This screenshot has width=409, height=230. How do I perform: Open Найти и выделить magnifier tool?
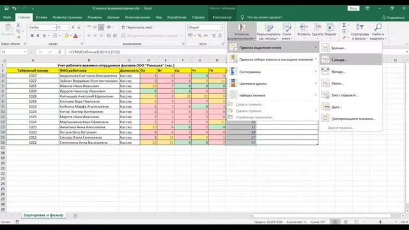[x=378, y=31]
